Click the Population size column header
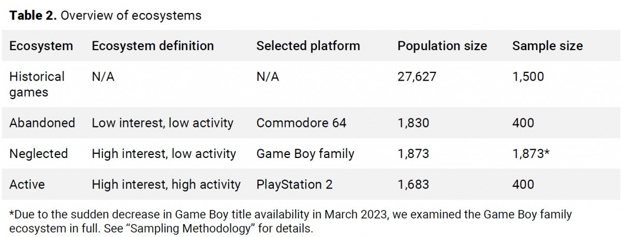Image resolution: width=621 pixels, height=237 pixels. [442, 46]
